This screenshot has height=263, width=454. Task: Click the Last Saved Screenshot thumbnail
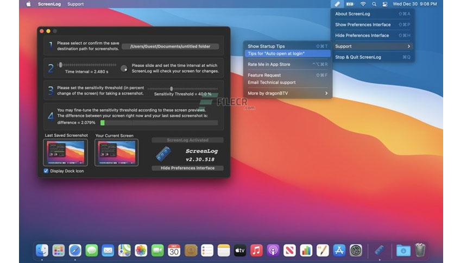click(65, 152)
